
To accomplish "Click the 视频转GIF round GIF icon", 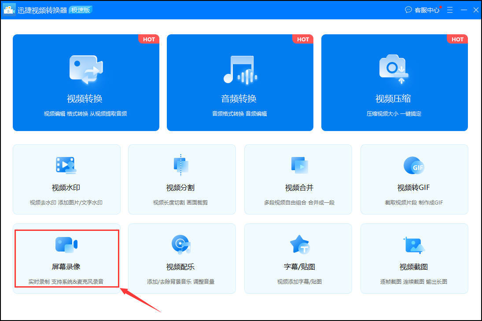I will pyautogui.click(x=414, y=165).
